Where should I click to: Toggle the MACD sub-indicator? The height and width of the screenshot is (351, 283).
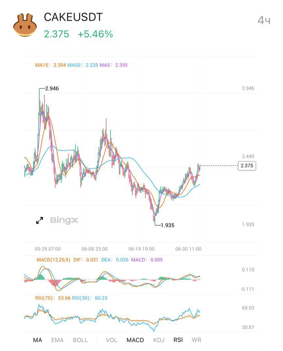135,340
